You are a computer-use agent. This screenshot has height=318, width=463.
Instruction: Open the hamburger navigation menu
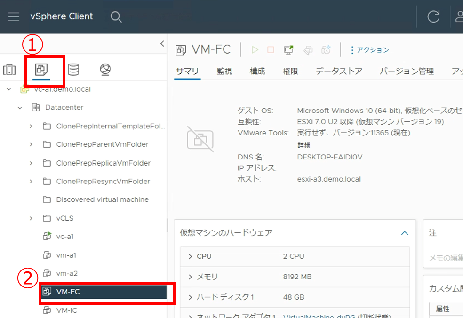tap(14, 16)
